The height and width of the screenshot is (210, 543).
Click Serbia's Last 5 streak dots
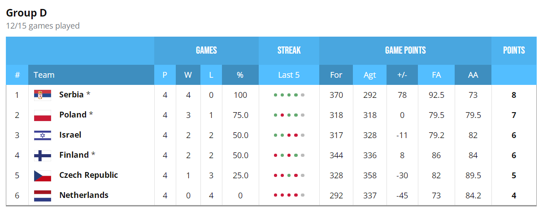pyautogui.click(x=289, y=95)
